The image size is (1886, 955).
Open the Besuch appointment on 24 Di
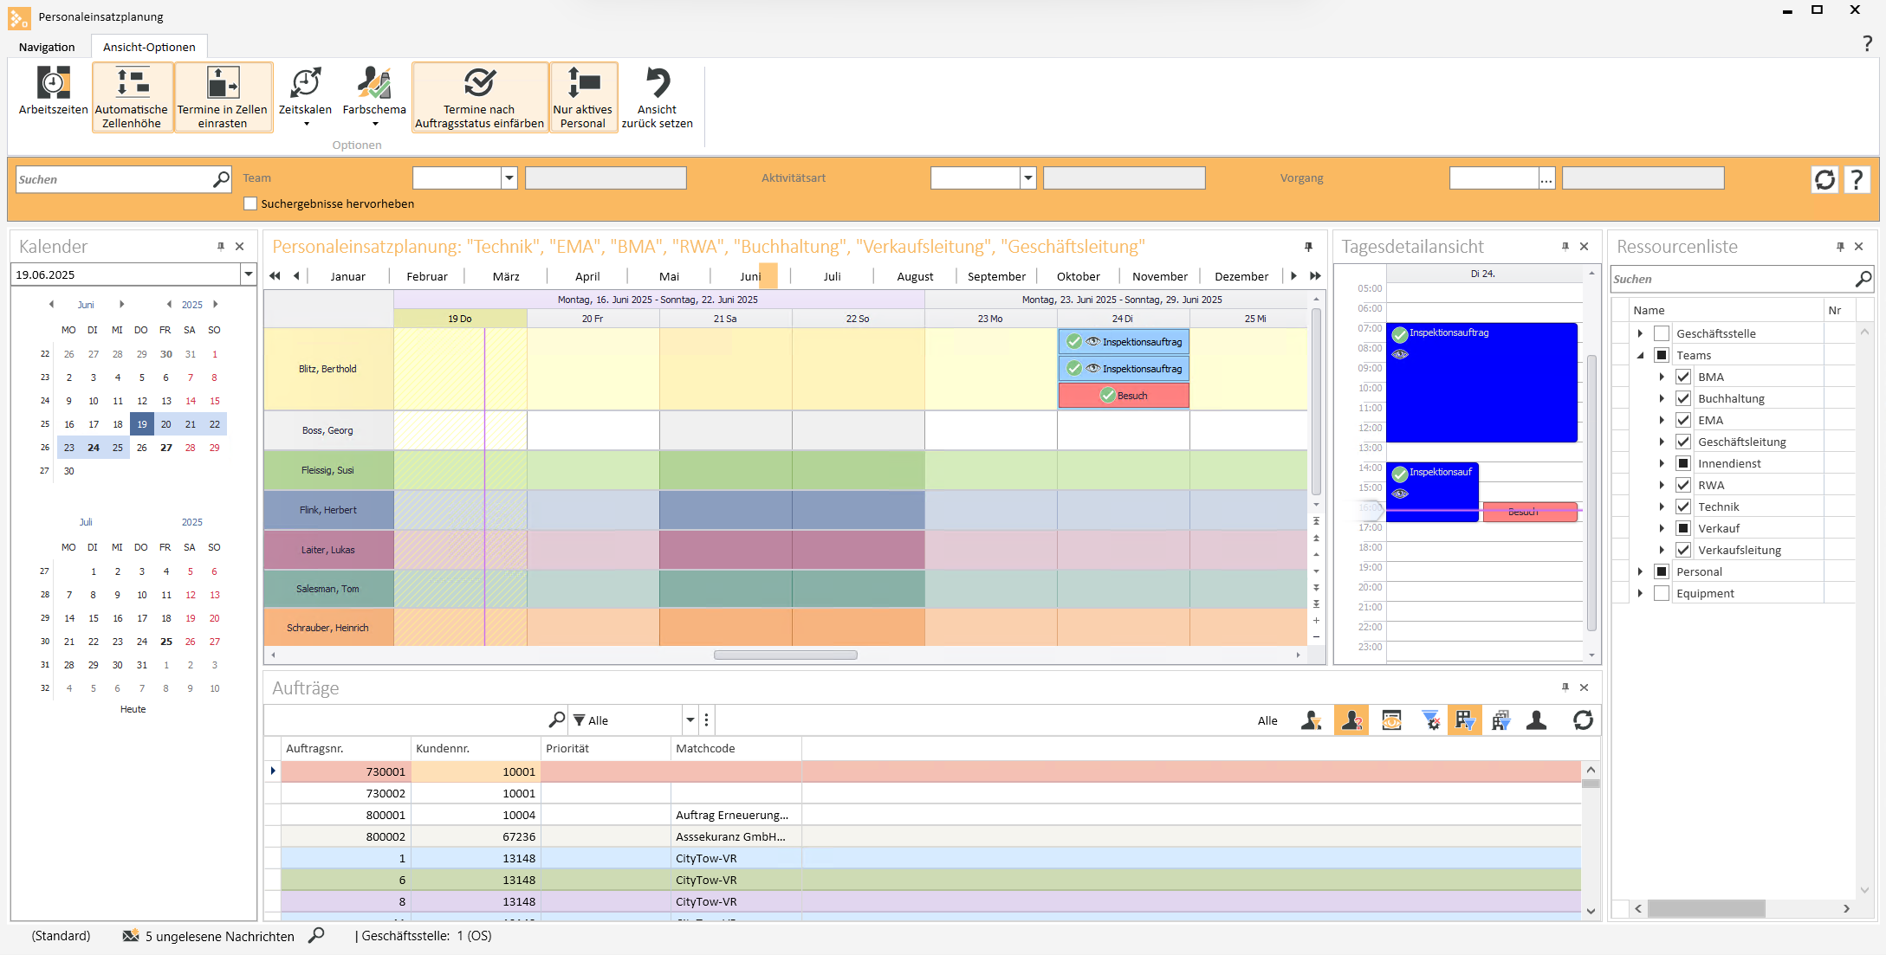[1124, 395]
